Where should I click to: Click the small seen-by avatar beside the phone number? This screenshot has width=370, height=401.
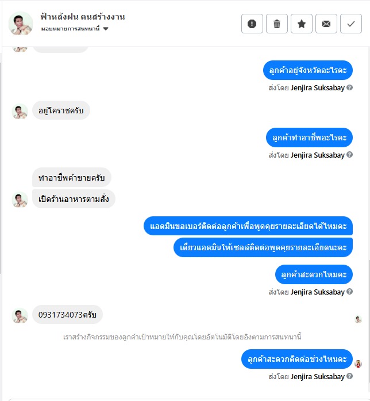(x=358, y=319)
